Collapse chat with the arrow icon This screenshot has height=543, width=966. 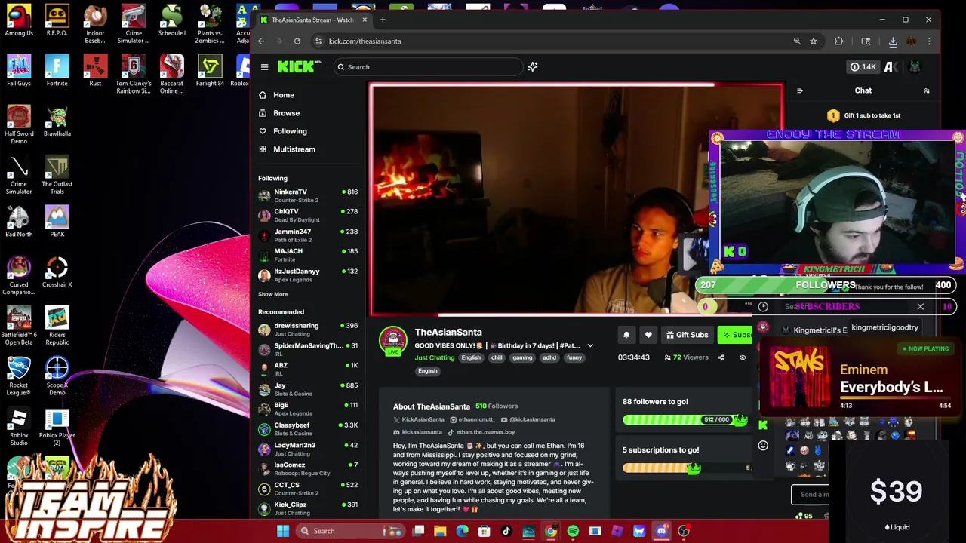800,90
